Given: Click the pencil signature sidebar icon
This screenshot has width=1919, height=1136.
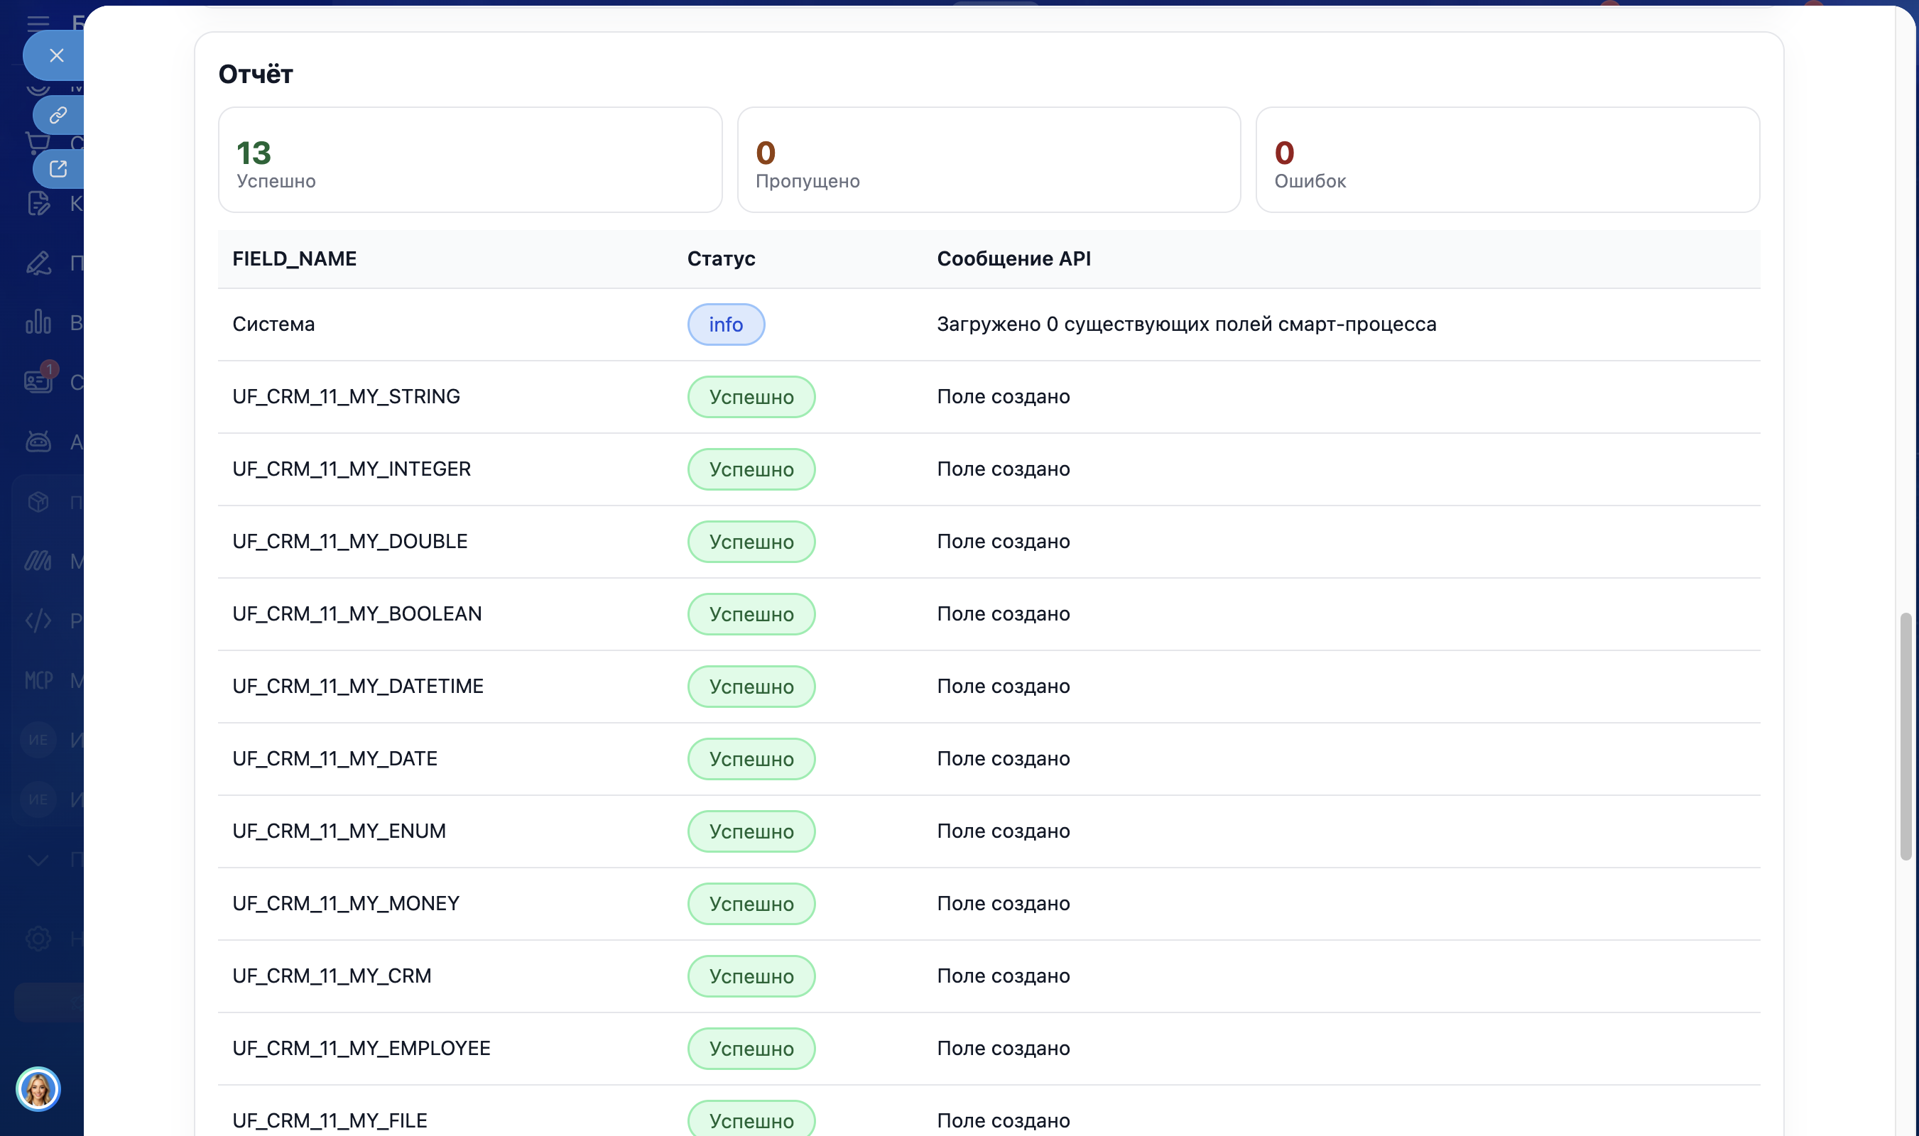Looking at the screenshot, I should [38, 263].
